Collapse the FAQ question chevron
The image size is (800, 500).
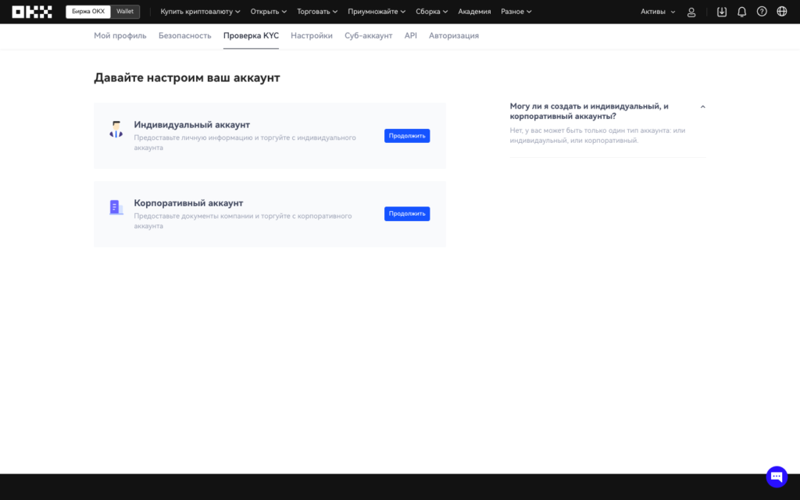702,107
